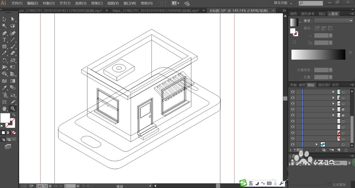Screen dimensions: 355x188
Task: Select the Perspective Grid tool
Action: click(x=13, y=74)
